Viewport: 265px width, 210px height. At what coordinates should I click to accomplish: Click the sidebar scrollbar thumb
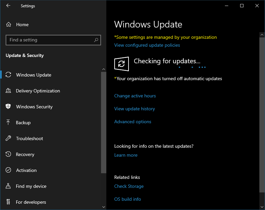pyautogui.click(x=104, y=123)
